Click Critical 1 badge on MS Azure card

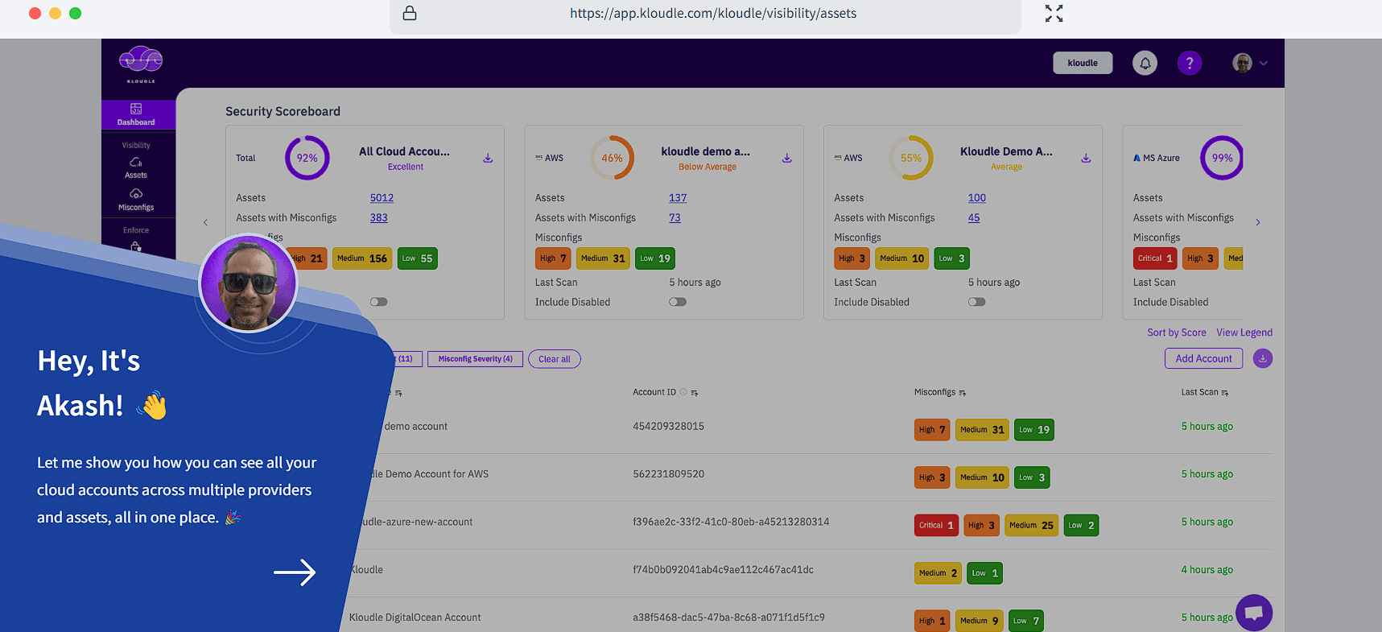click(x=1155, y=258)
